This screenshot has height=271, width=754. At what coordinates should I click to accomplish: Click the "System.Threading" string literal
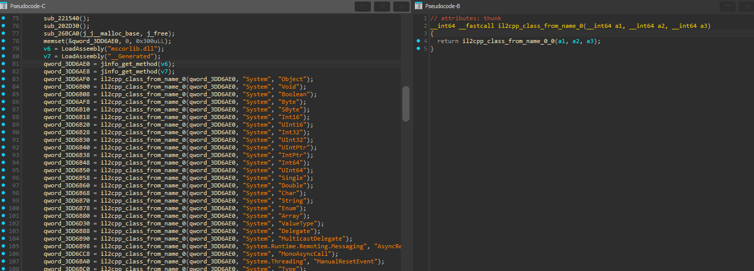click(275, 261)
